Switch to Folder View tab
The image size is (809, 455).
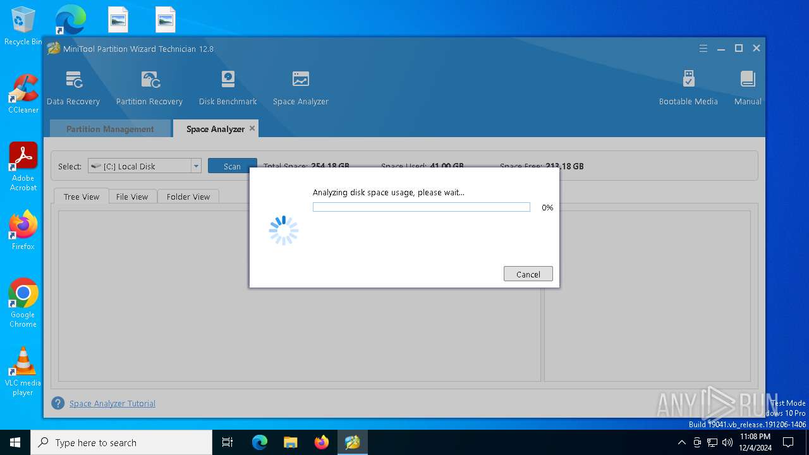tap(188, 197)
